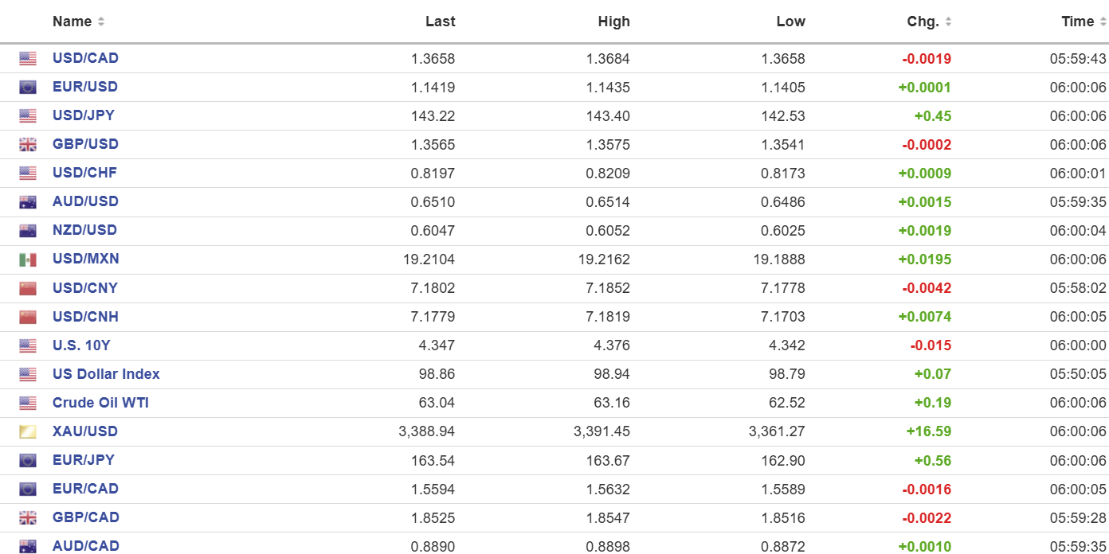Open the Crude Oil WTI link
The height and width of the screenshot is (554, 1109).
[x=100, y=403]
